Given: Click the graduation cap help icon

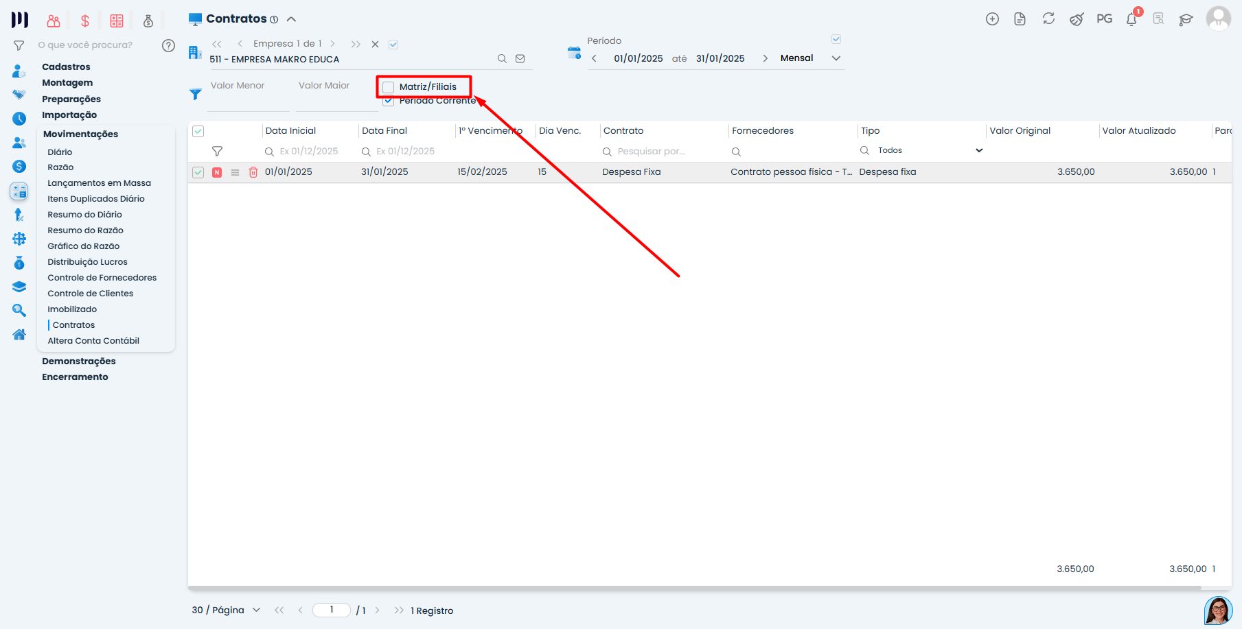Looking at the screenshot, I should coord(1186,19).
